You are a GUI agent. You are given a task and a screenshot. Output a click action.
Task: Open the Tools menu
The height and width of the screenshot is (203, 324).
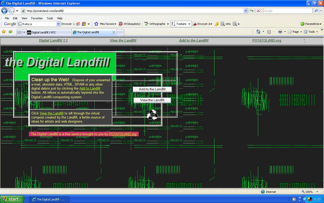click(x=50, y=18)
